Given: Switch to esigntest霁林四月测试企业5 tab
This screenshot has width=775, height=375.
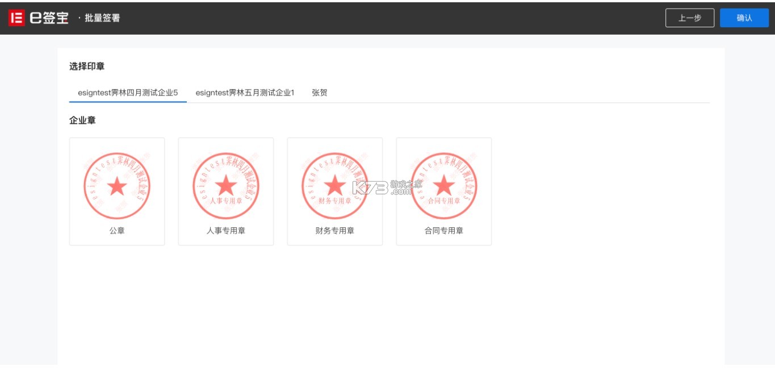Looking at the screenshot, I should 128,93.
